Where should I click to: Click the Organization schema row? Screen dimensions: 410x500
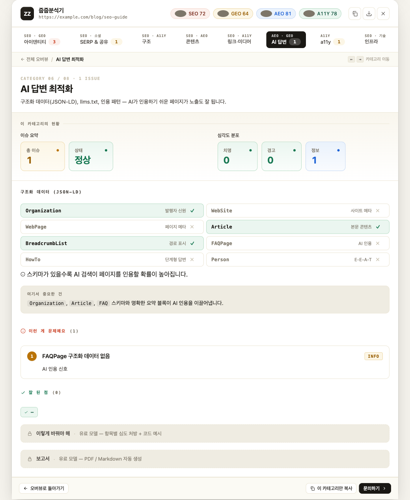pos(112,210)
